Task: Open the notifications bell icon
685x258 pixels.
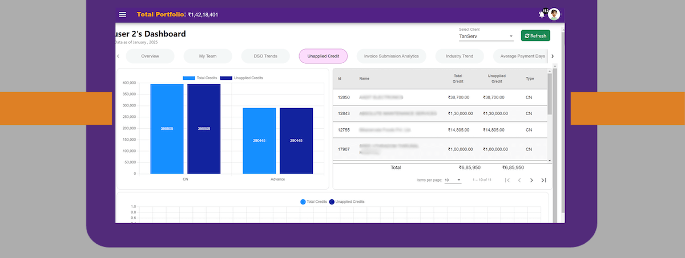Action: [541, 15]
